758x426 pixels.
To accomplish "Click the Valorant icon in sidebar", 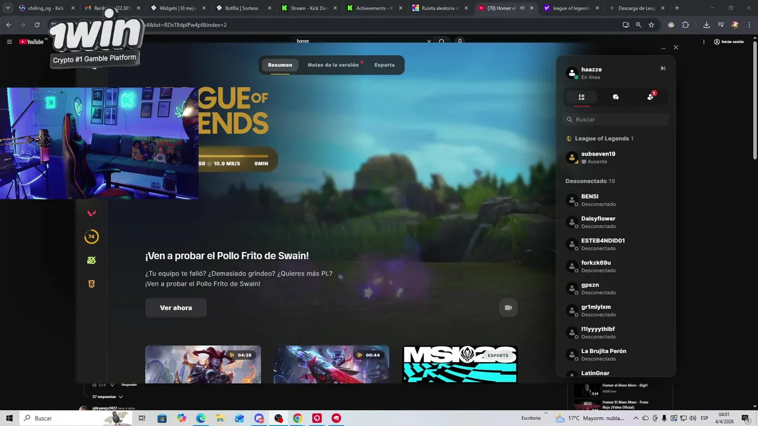I will click(x=91, y=213).
